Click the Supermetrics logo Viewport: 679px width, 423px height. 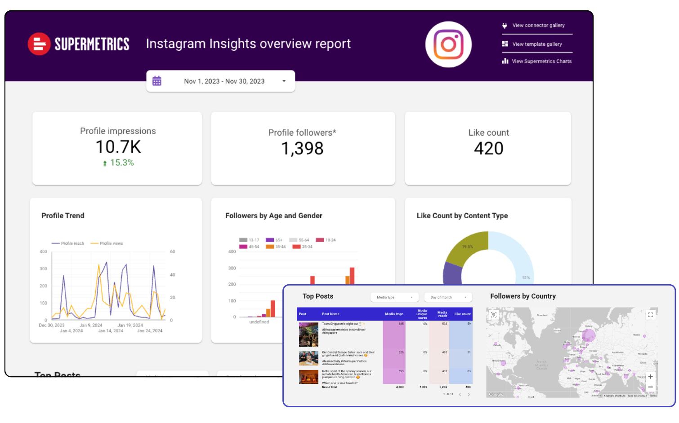tap(79, 44)
